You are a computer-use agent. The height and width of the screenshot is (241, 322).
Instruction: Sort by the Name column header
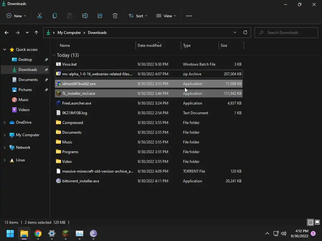pos(95,46)
